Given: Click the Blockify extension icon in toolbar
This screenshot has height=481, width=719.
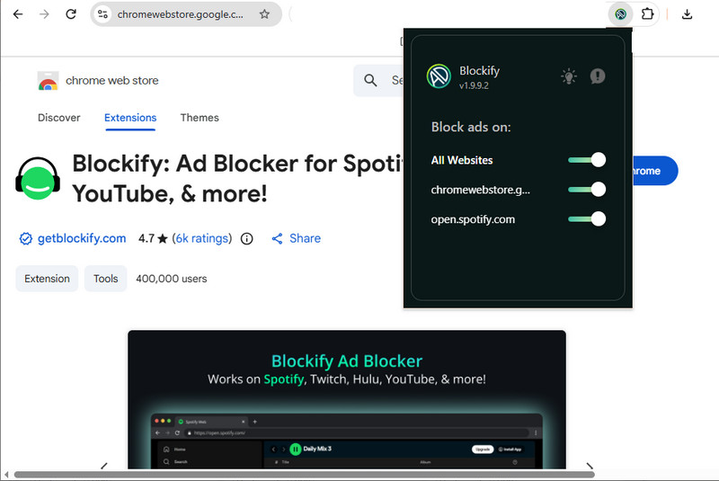Looking at the screenshot, I should 620,14.
